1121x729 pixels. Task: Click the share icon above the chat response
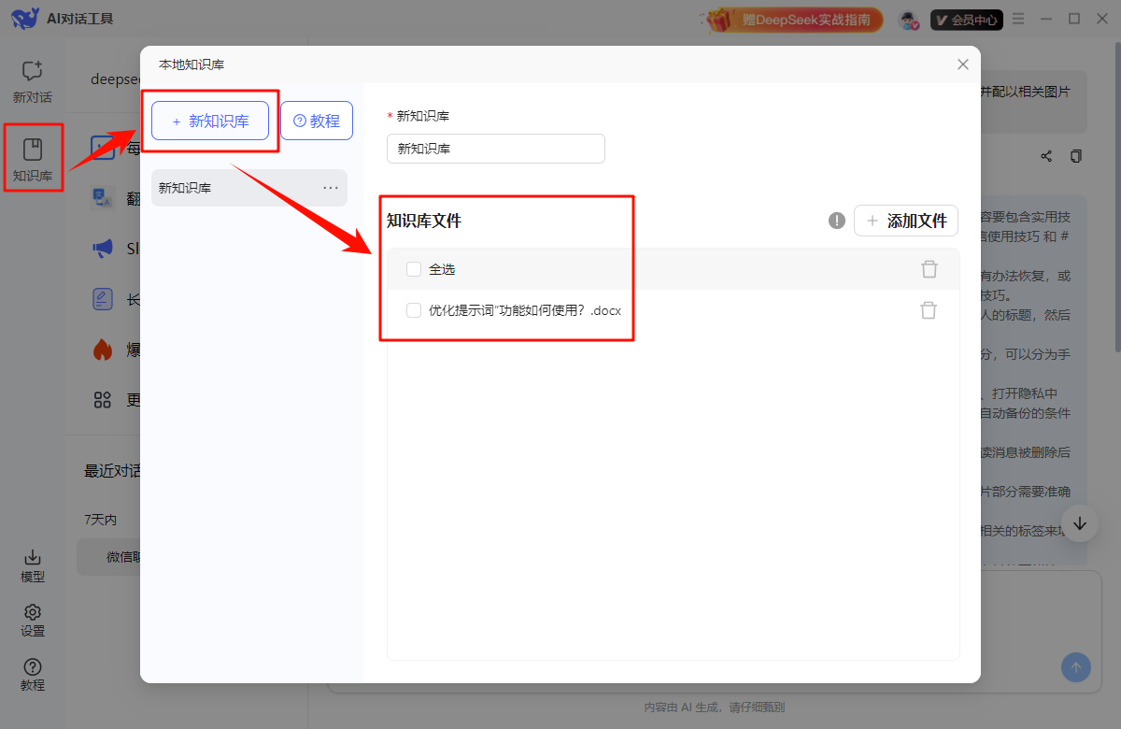point(1045,156)
